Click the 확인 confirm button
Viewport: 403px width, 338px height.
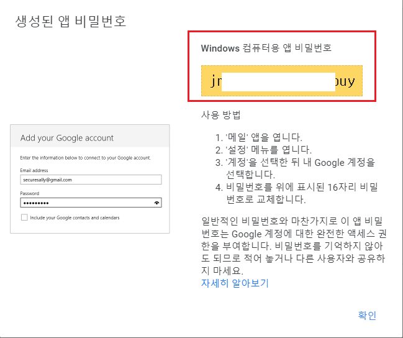tap(367, 315)
